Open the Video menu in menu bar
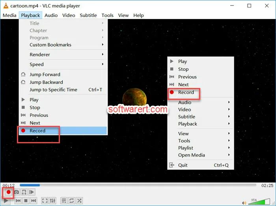 pyautogui.click(x=69, y=15)
